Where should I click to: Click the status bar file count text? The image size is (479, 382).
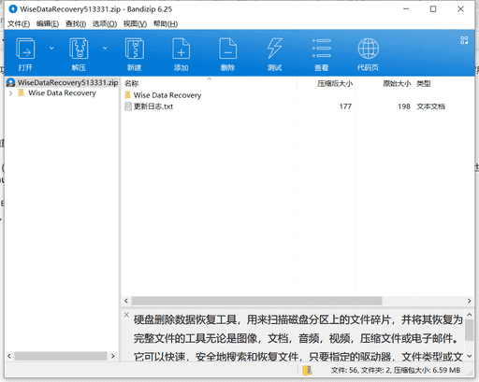click(396, 370)
